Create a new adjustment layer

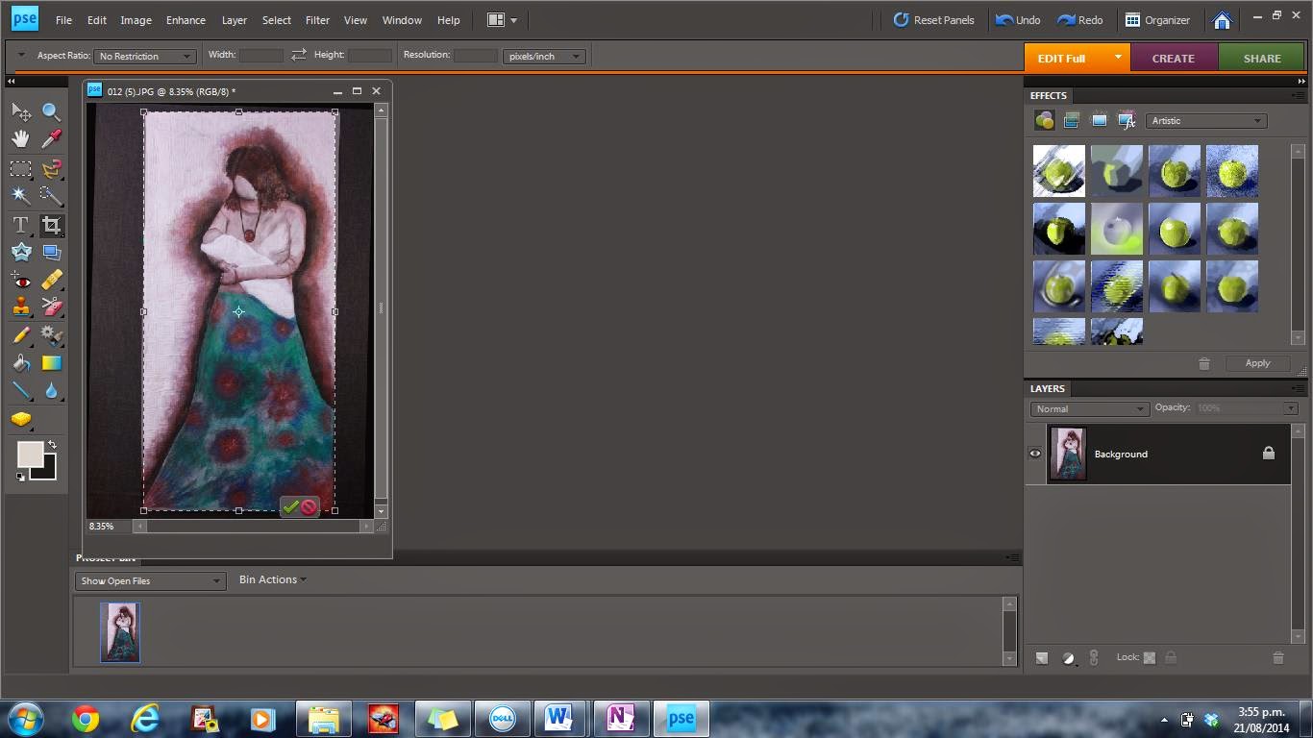coord(1068,658)
